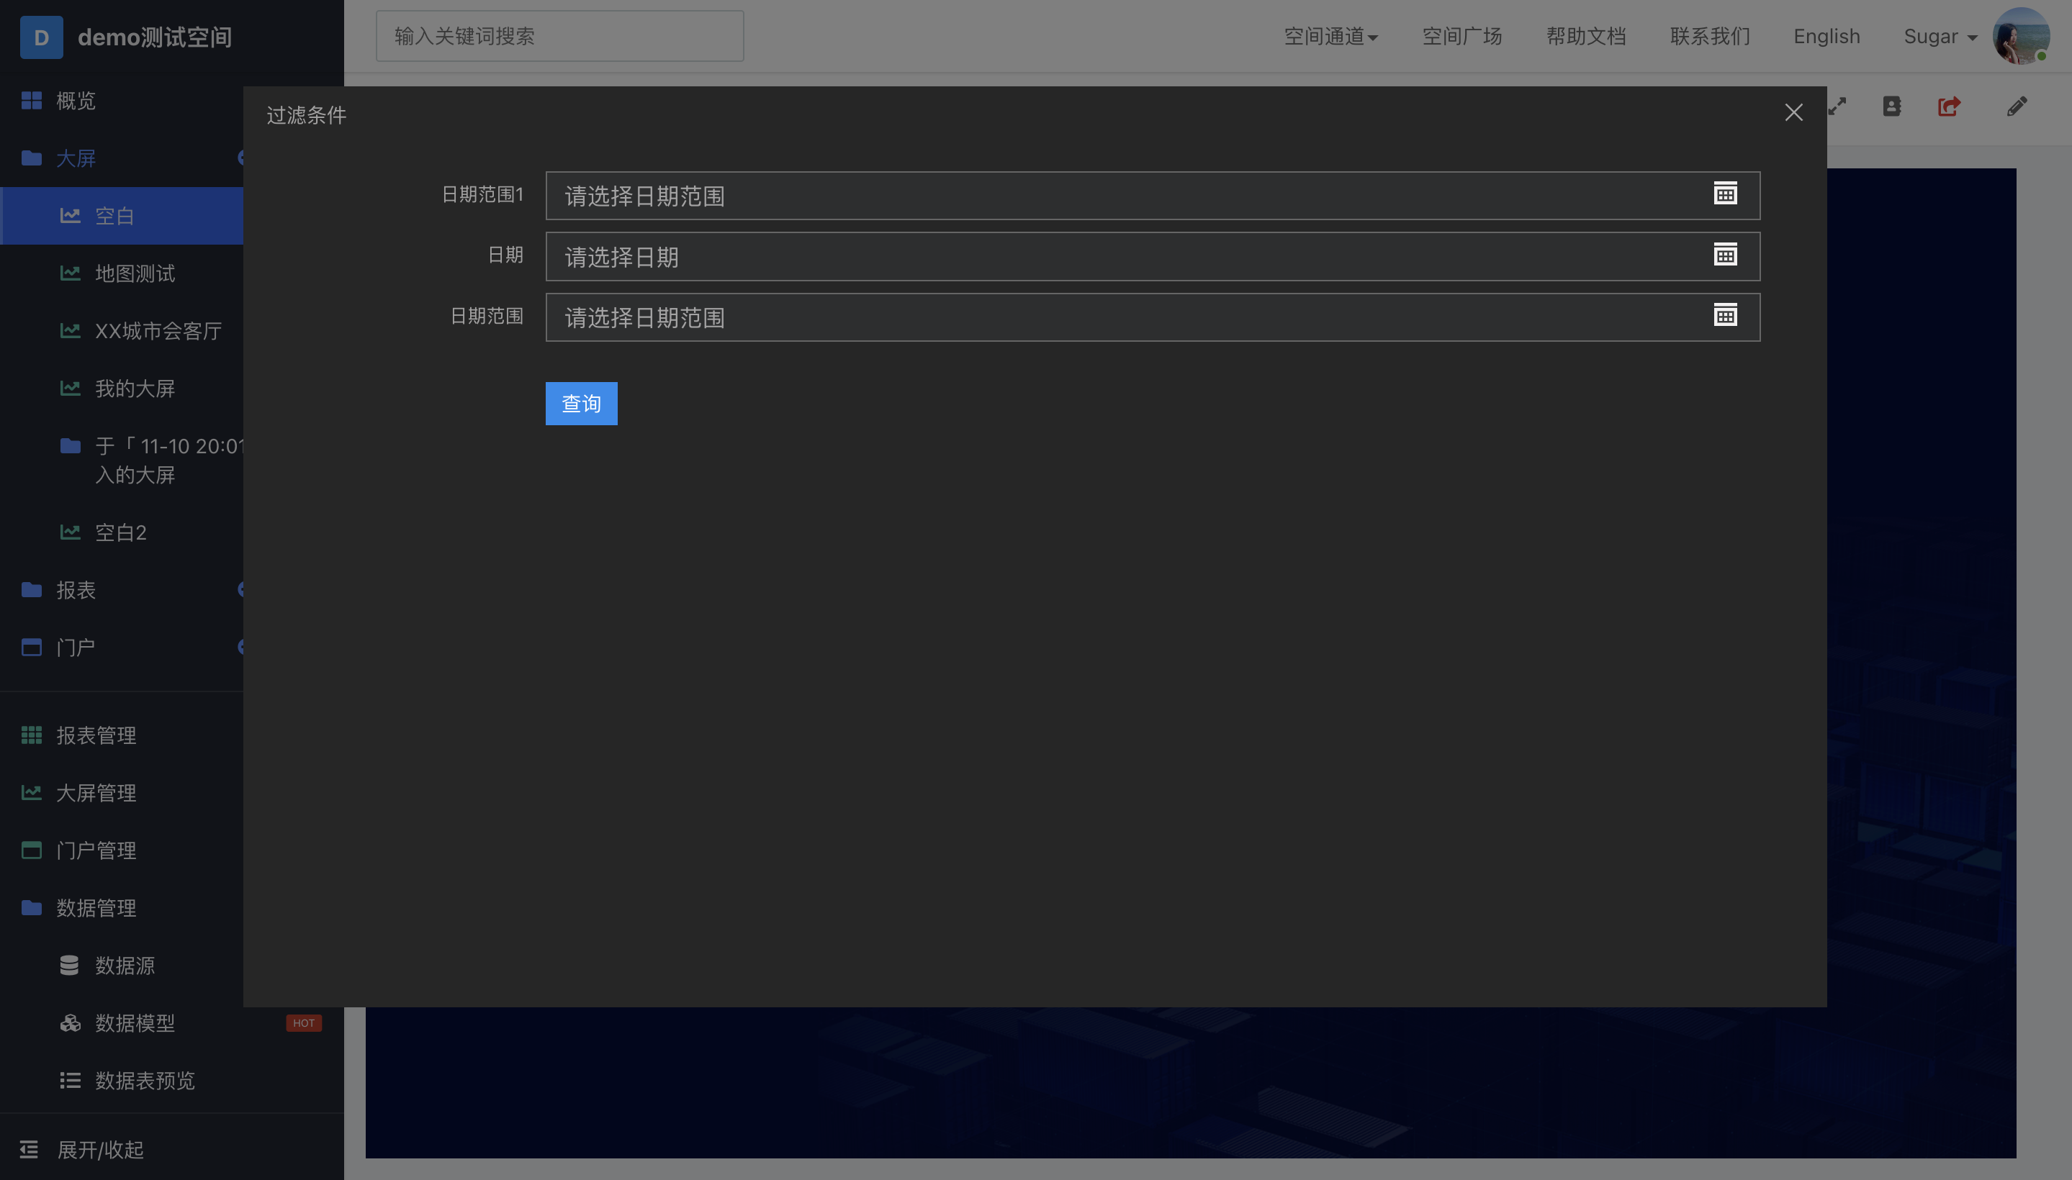Click the 数据源 database icon
The width and height of the screenshot is (2072, 1180).
[70, 966]
